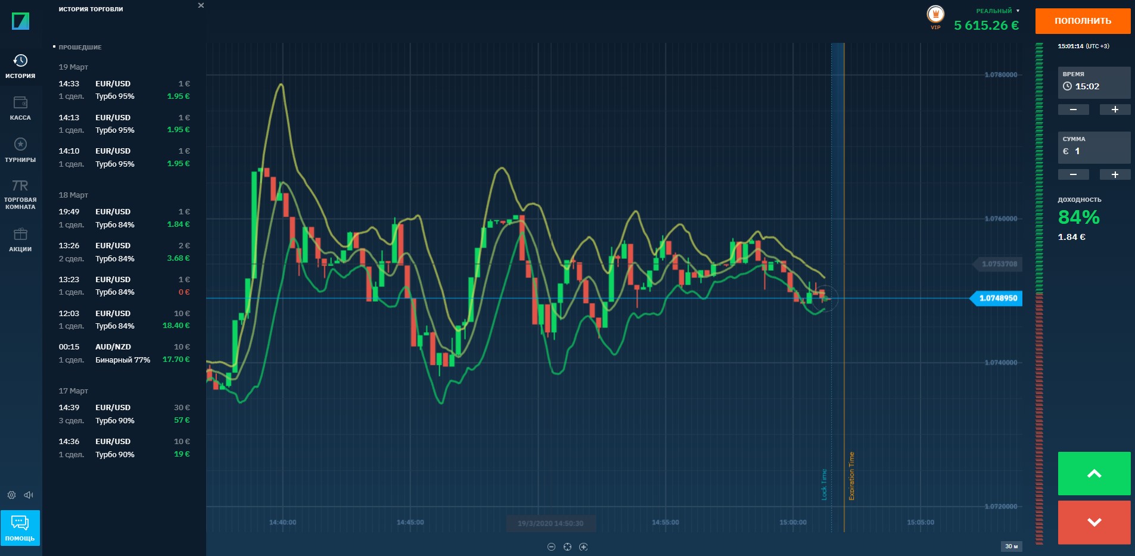
Task: Open the 12:03 EUR/USD trade with 18.40 €
Action: click(x=124, y=320)
